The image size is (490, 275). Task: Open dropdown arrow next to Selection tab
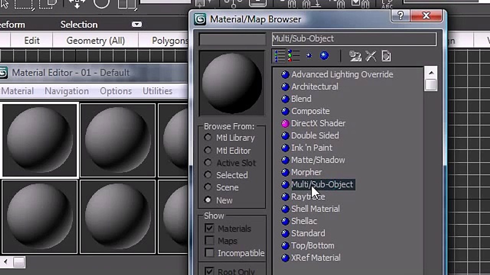click(x=137, y=24)
